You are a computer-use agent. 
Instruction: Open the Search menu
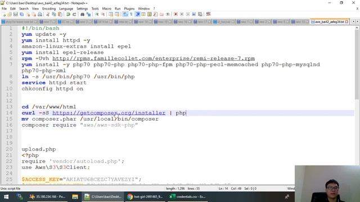pyautogui.click(x=24, y=9)
